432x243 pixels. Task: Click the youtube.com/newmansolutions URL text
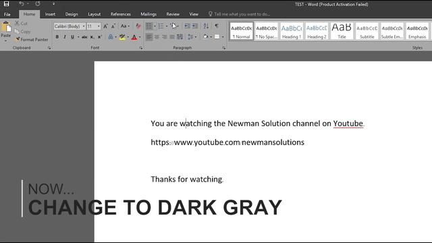click(x=227, y=142)
